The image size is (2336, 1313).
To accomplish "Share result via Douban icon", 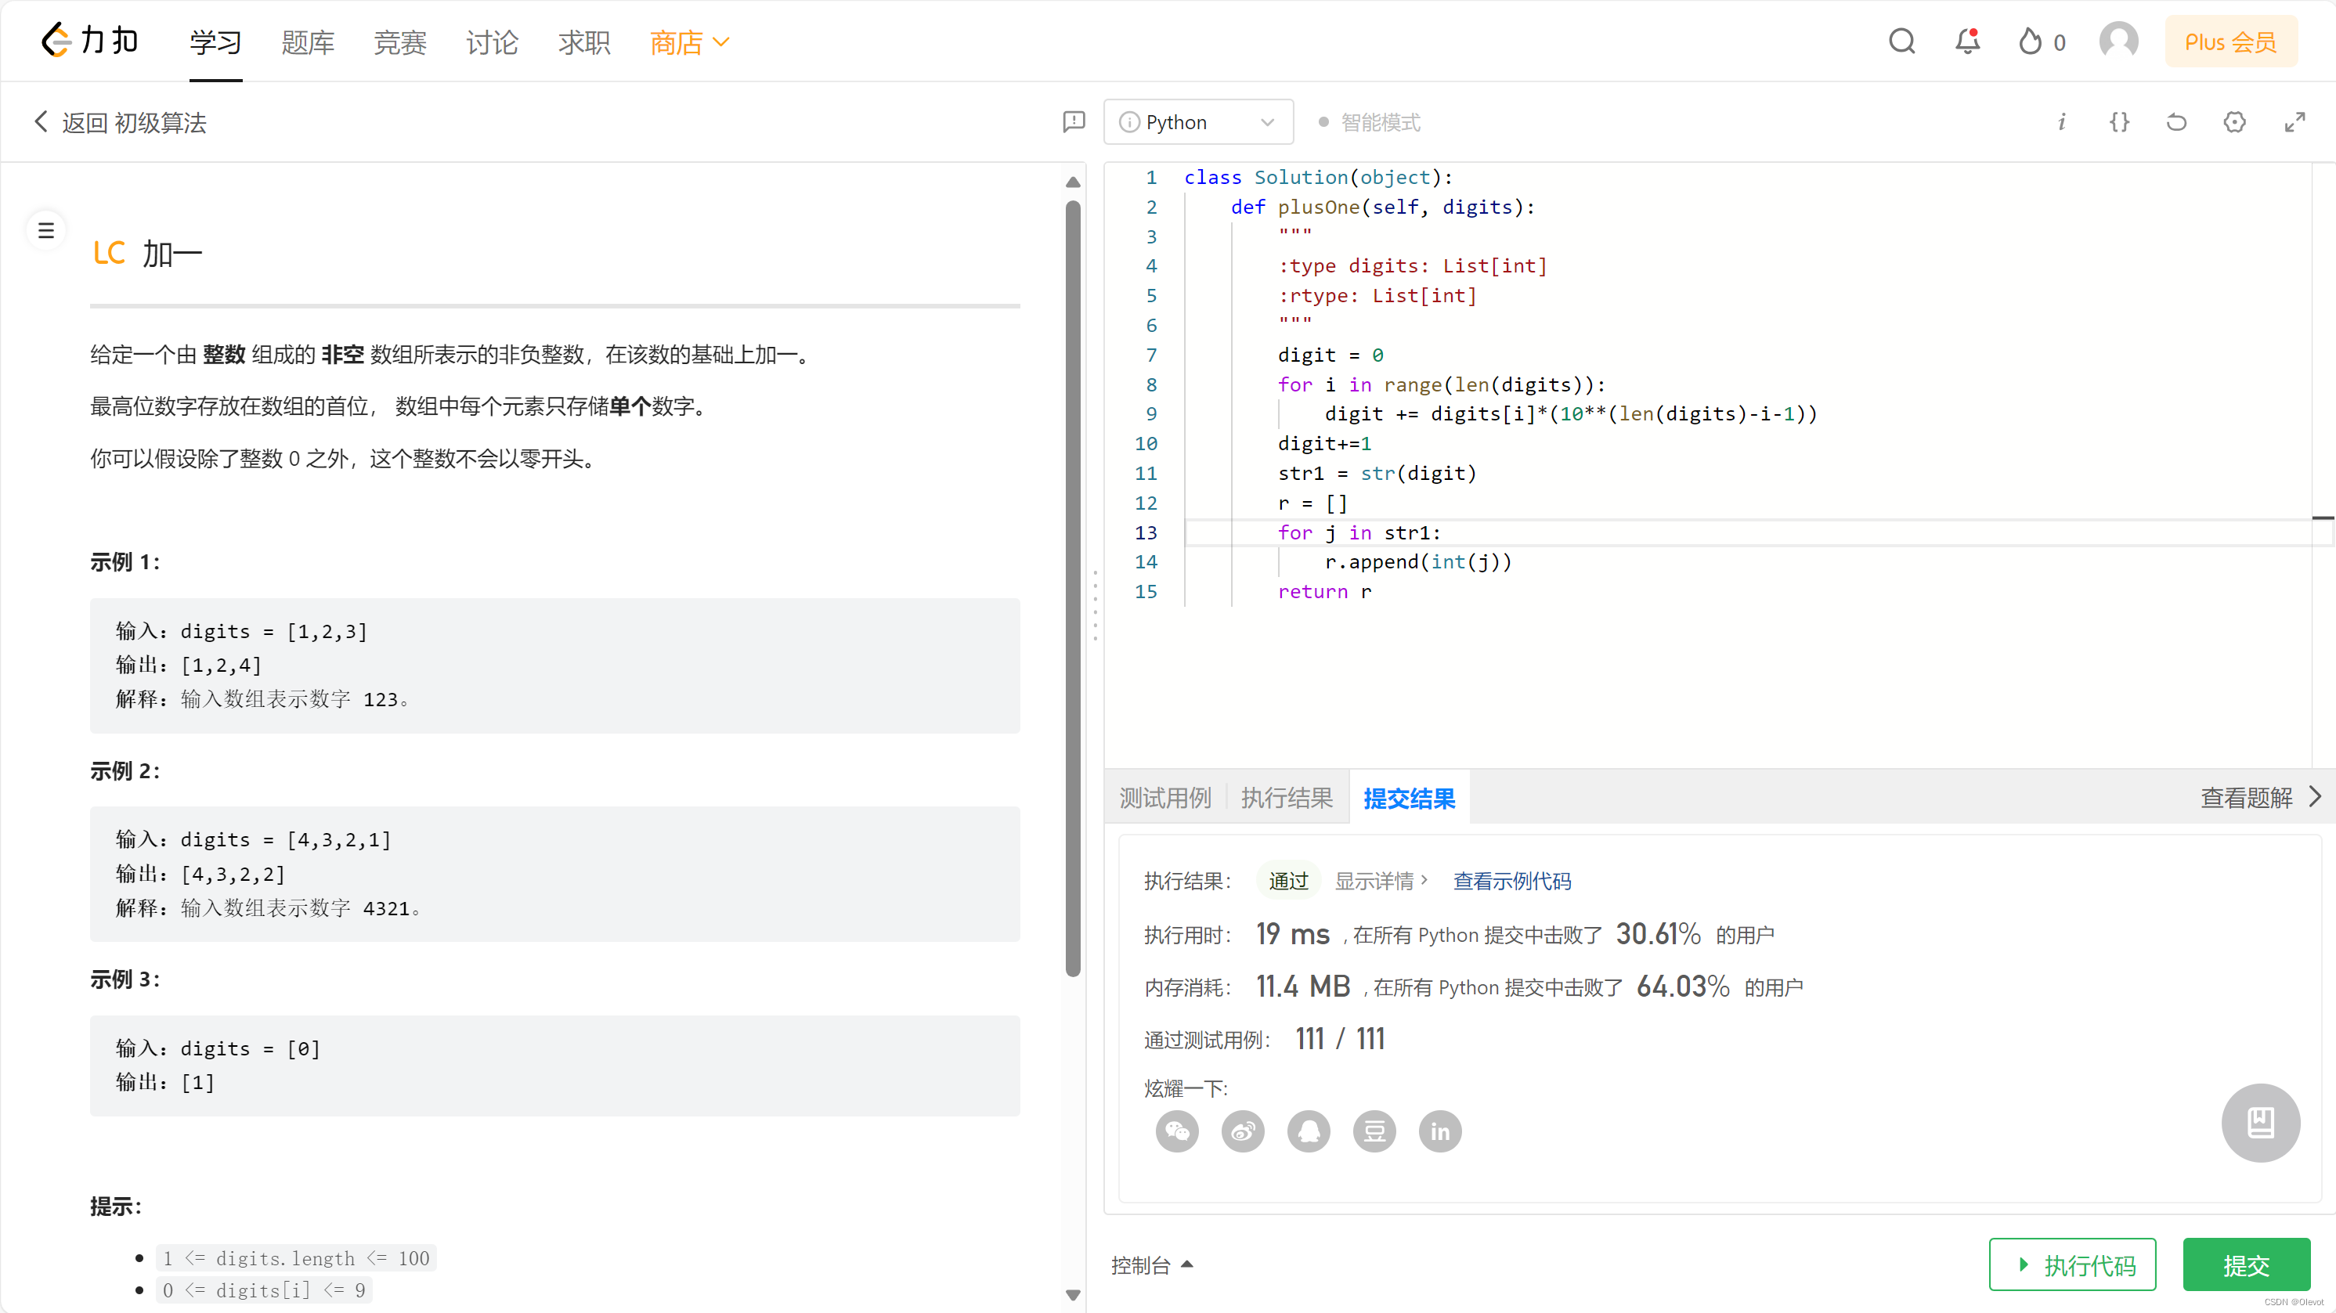I will click(1374, 1131).
